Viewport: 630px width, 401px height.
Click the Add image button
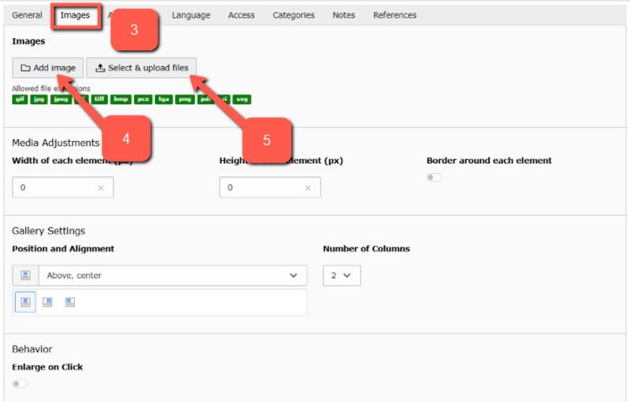(x=48, y=68)
